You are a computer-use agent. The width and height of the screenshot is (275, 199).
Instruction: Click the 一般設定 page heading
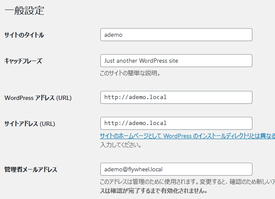[24, 10]
